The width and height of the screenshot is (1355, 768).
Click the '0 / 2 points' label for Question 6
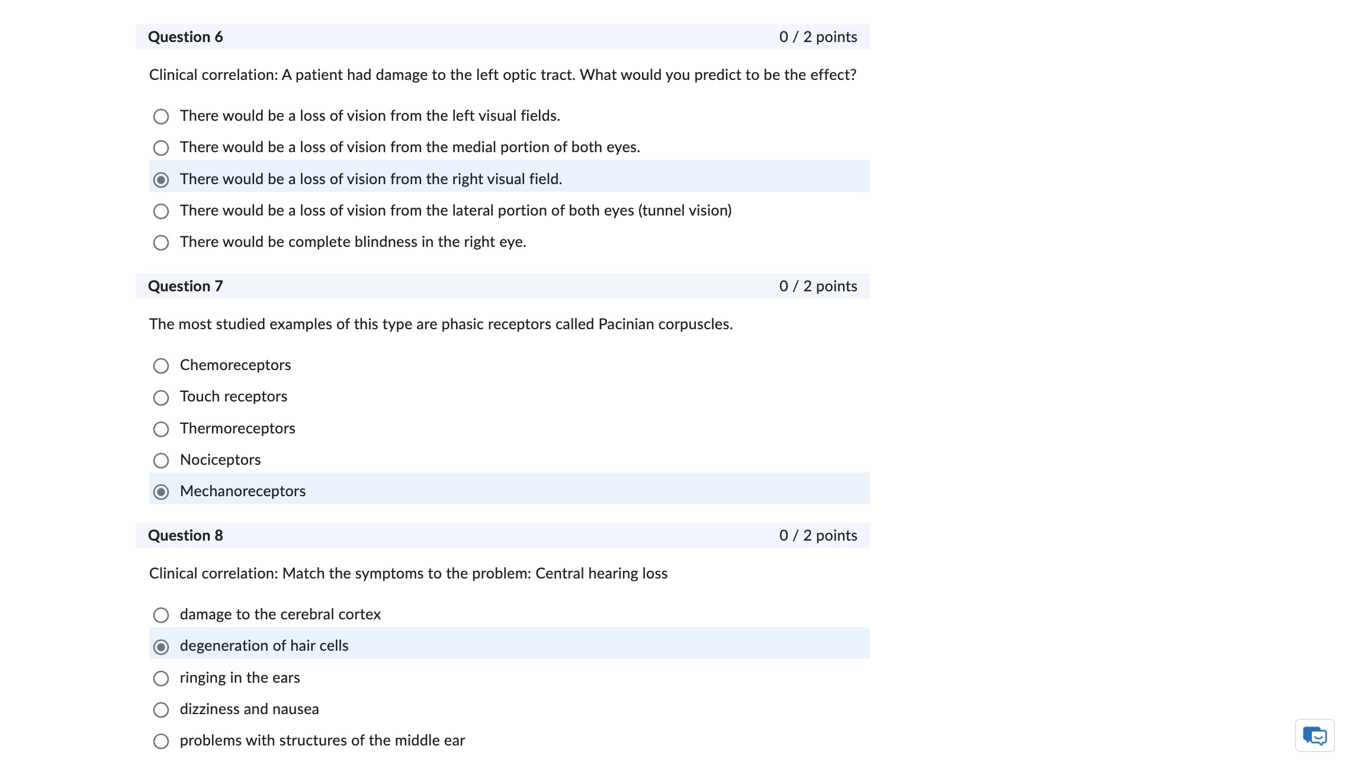[x=818, y=37]
